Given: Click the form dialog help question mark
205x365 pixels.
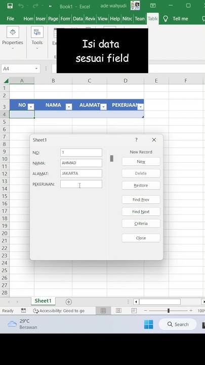Looking at the screenshot, I should pyautogui.click(x=137, y=140).
